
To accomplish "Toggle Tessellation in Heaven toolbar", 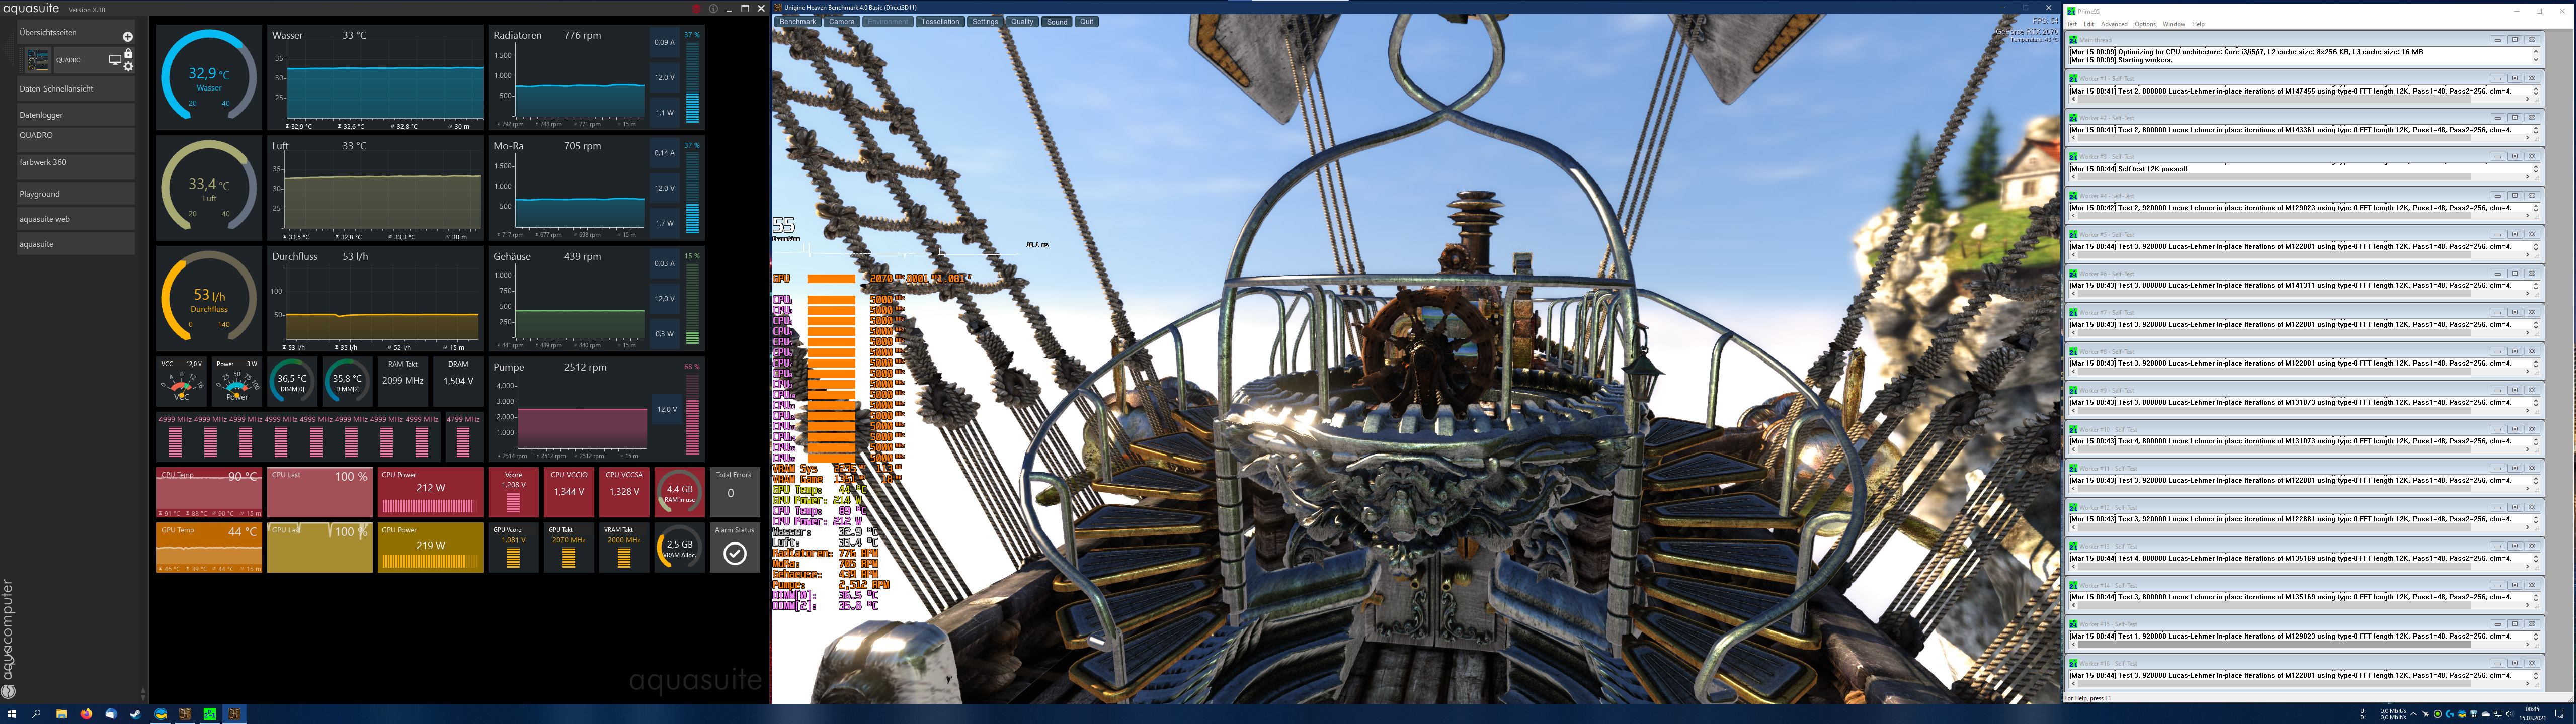I will pyautogui.click(x=940, y=21).
